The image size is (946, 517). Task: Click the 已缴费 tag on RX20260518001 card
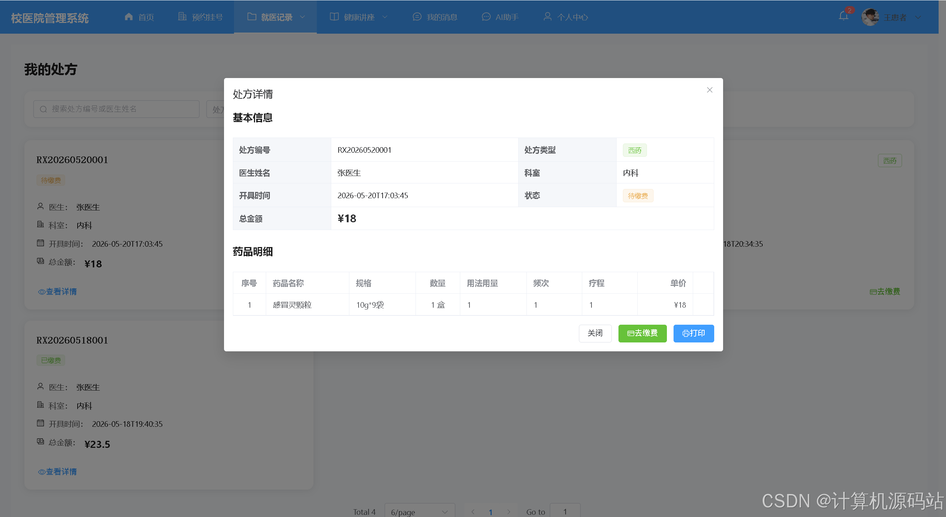(x=51, y=360)
